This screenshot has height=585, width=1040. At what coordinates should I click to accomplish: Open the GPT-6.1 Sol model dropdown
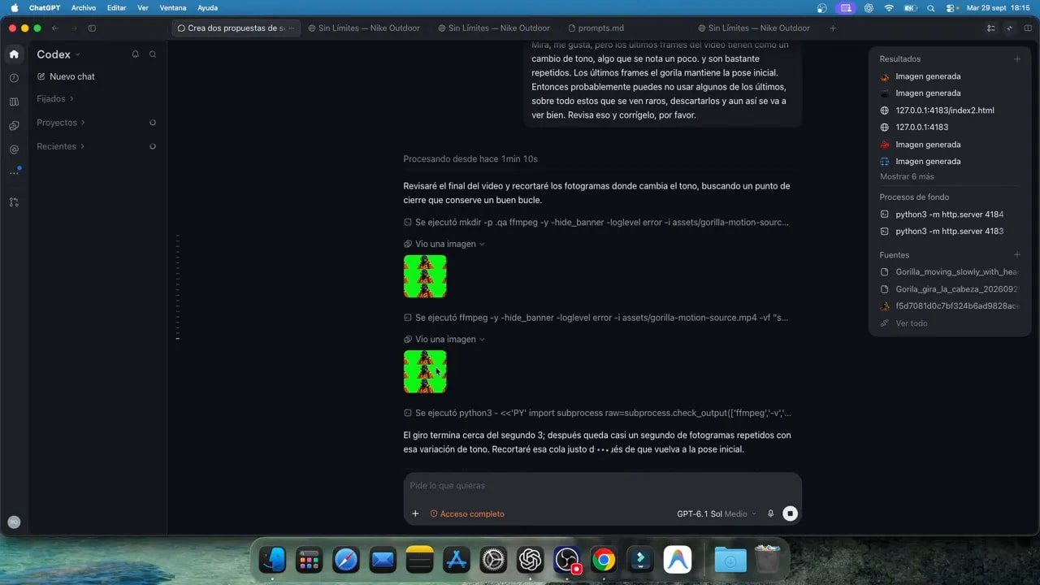716,513
